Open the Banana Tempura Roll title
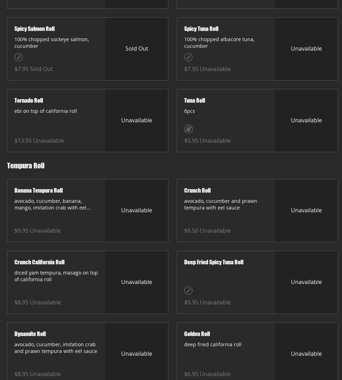Screen dimensions: 342x380 point(39,191)
